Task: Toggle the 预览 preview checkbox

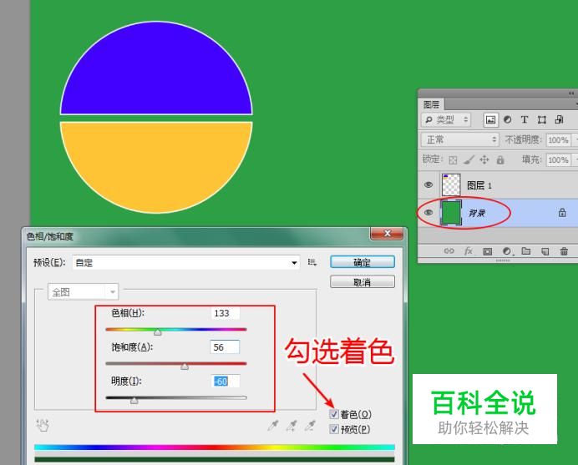Action: [x=334, y=429]
